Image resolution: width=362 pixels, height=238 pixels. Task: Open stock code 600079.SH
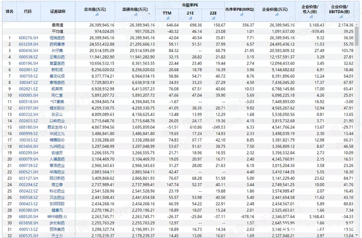[29, 159]
